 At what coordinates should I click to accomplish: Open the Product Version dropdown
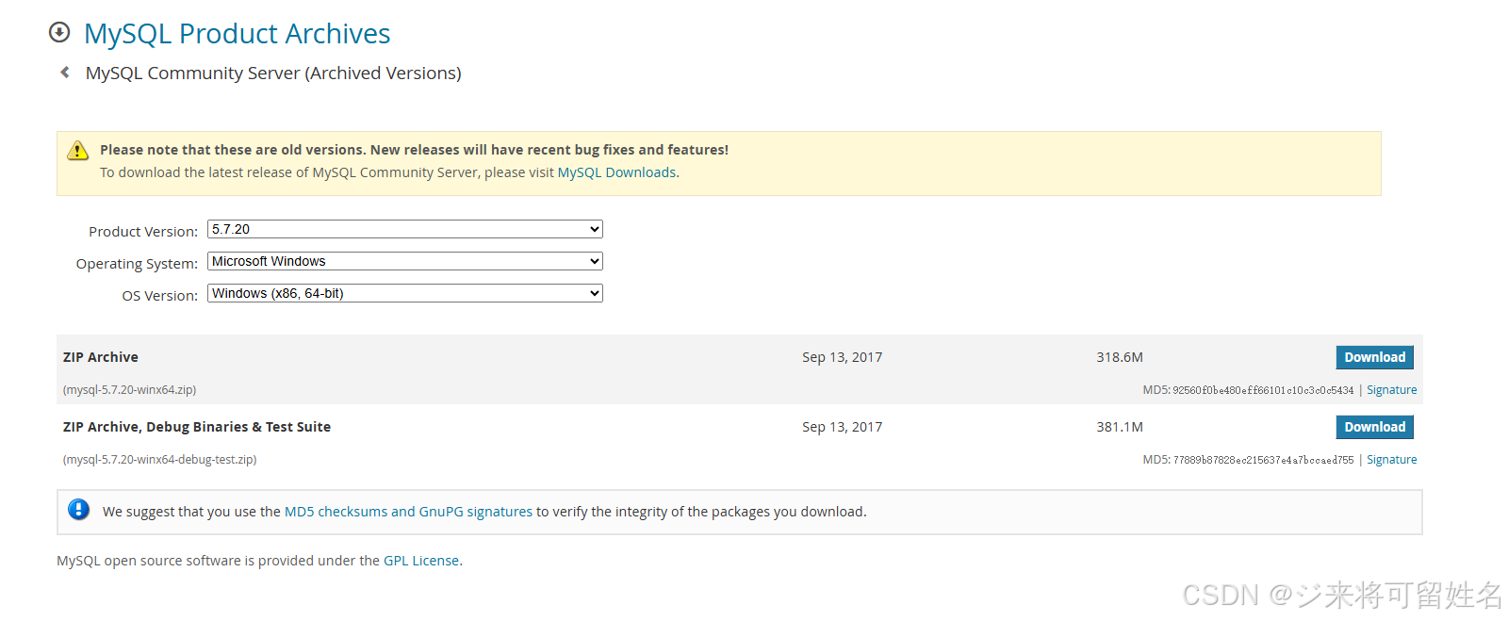pyautogui.click(x=405, y=229)
